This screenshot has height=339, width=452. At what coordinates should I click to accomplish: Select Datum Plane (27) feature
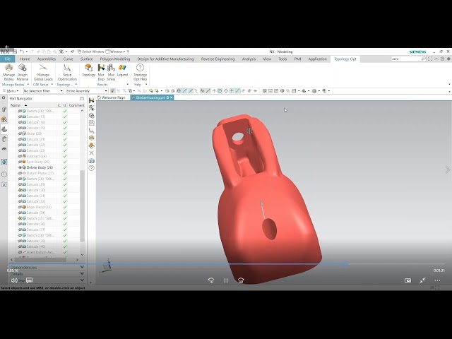click(40, 173)
